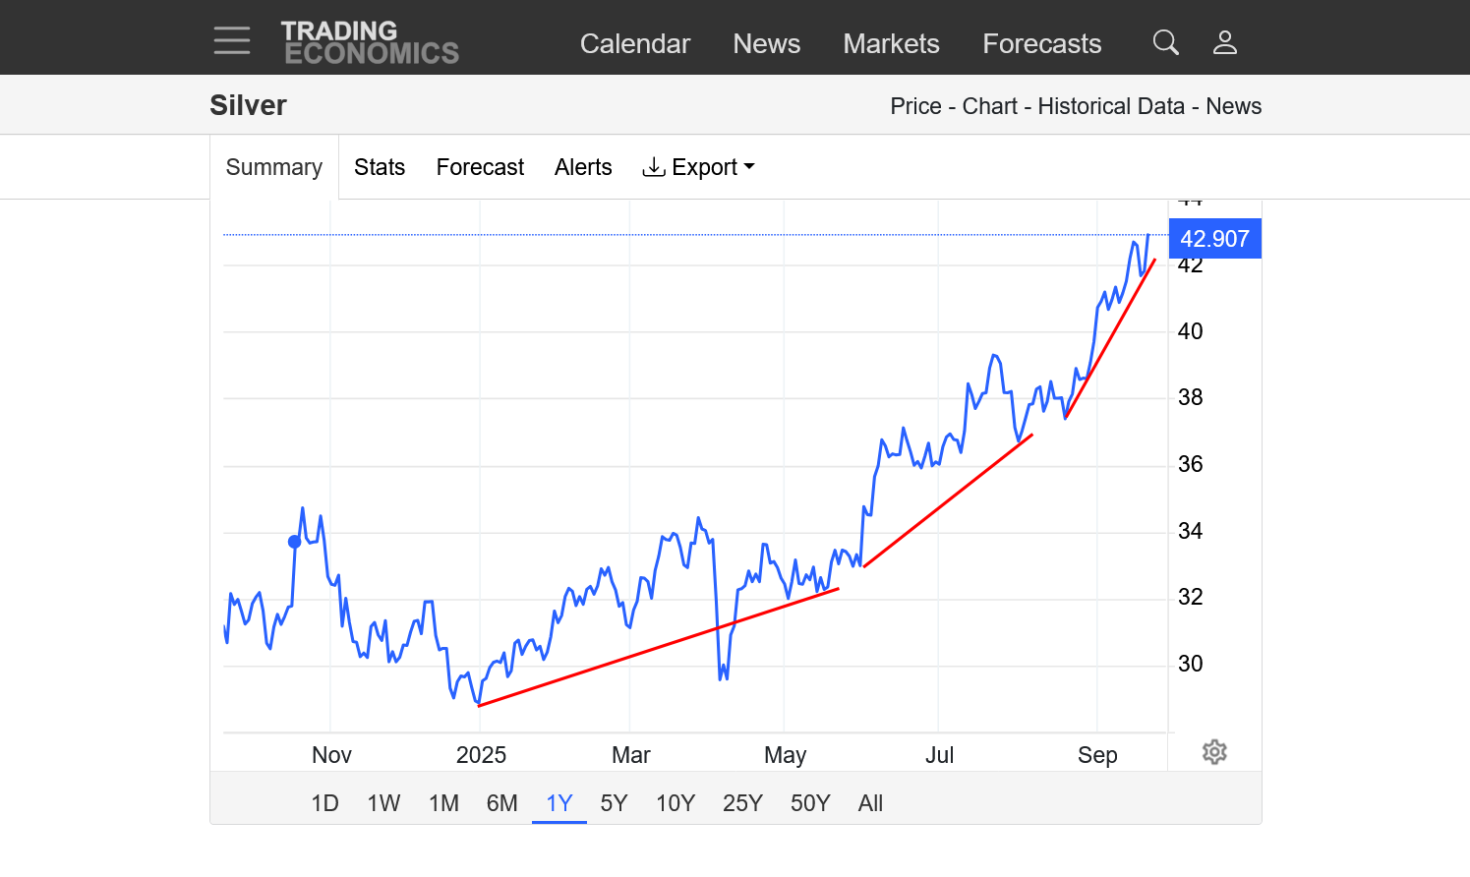The image size is (1470, 877).
Task: Click the blue data point marker on chart
Action: (294, 542)
